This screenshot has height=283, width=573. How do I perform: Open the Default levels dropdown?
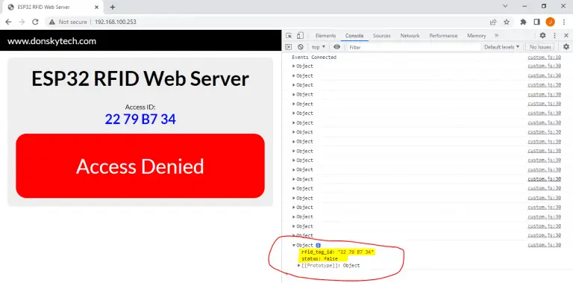pos(501,47)
